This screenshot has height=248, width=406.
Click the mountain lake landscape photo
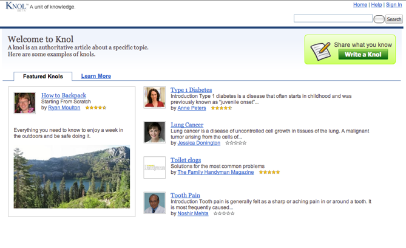pos(72,177)
